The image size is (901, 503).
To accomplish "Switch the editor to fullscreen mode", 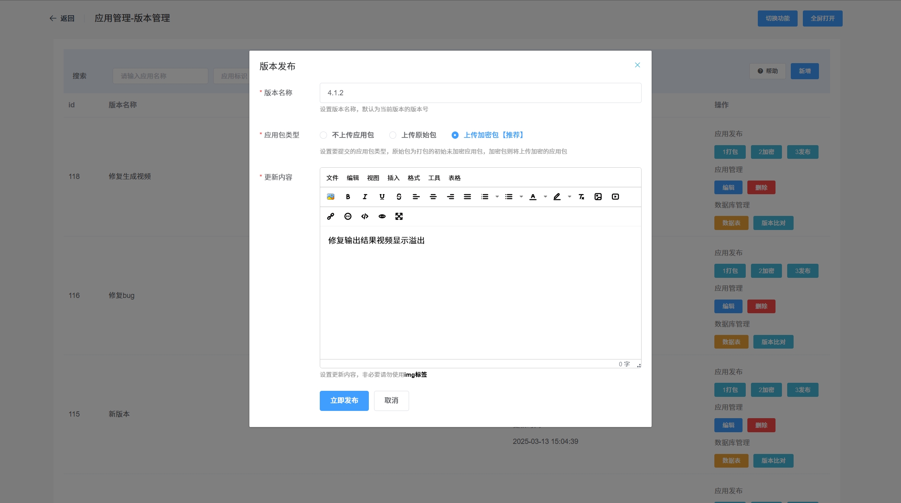I will [x=399, y=216].
